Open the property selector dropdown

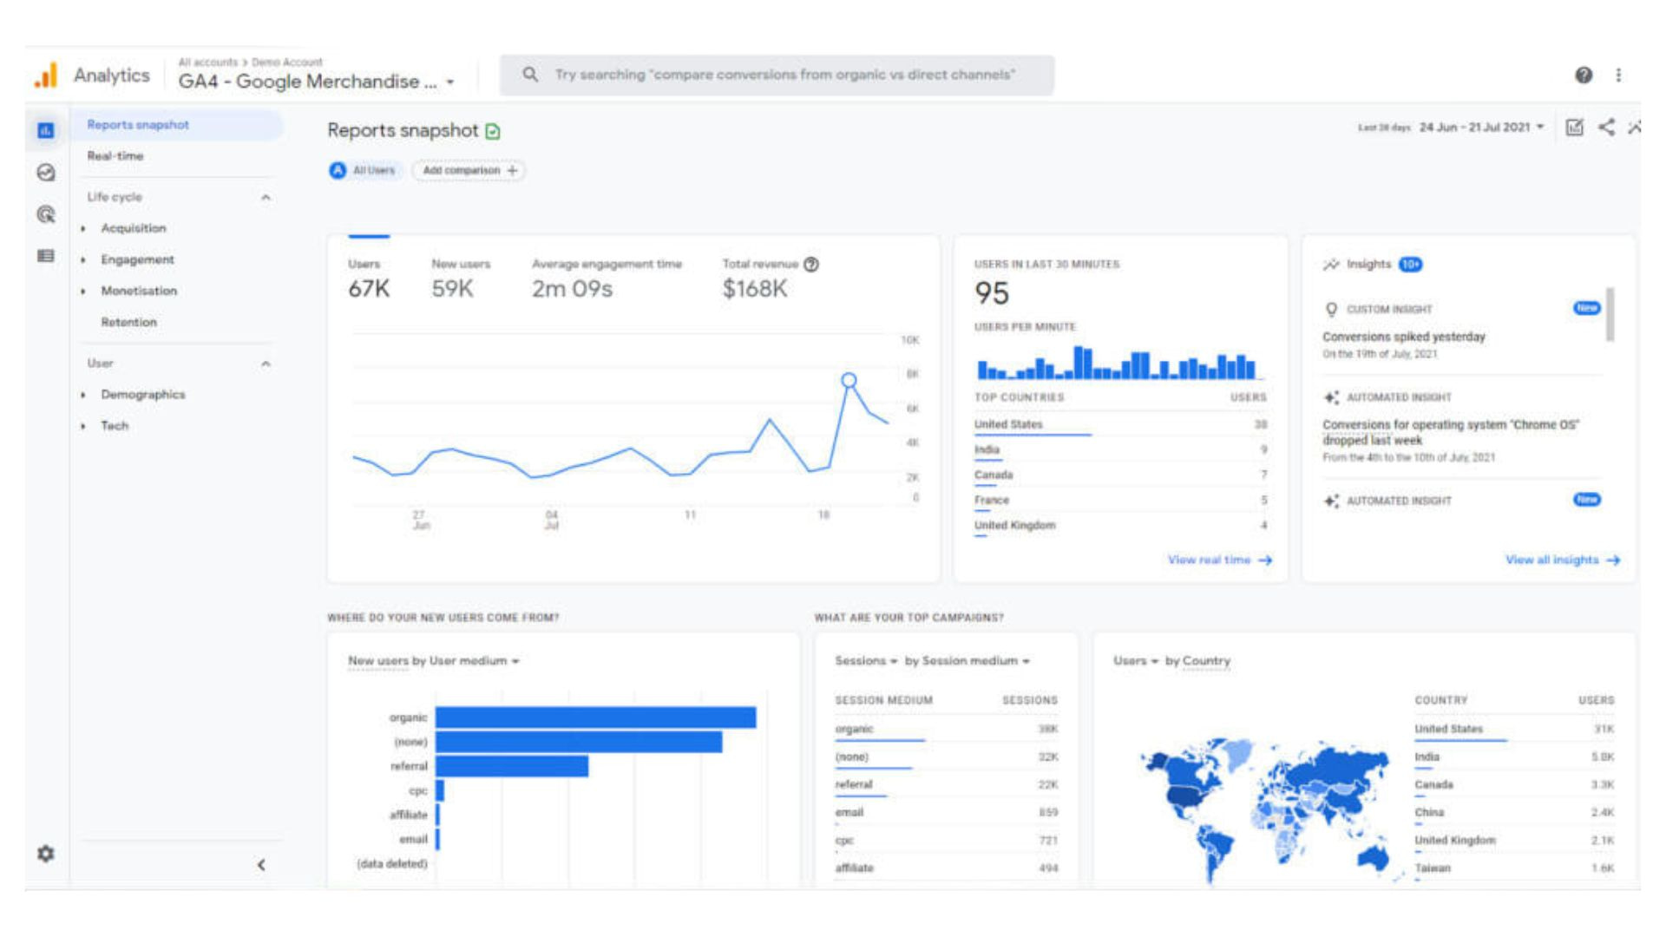(x=450, y=82)
